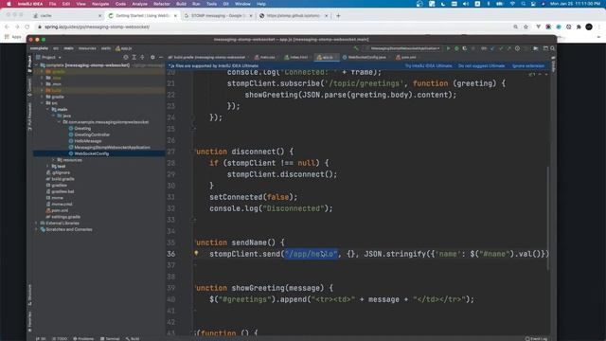Click Ignore extension link in banner
Image resolution: width=606 pixels, height=341 pixels.
coord(528,66)
